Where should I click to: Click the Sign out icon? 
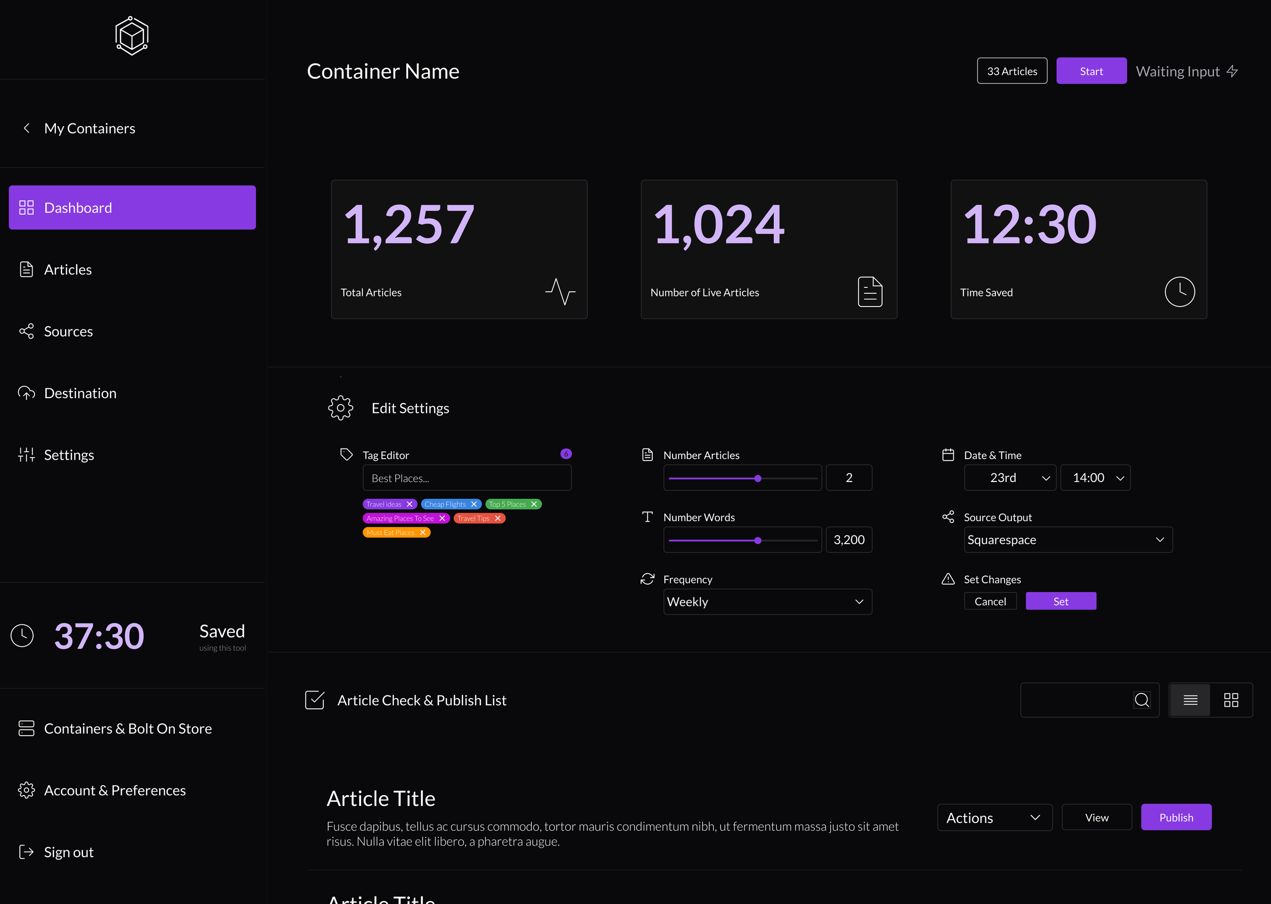pos(26,852)
